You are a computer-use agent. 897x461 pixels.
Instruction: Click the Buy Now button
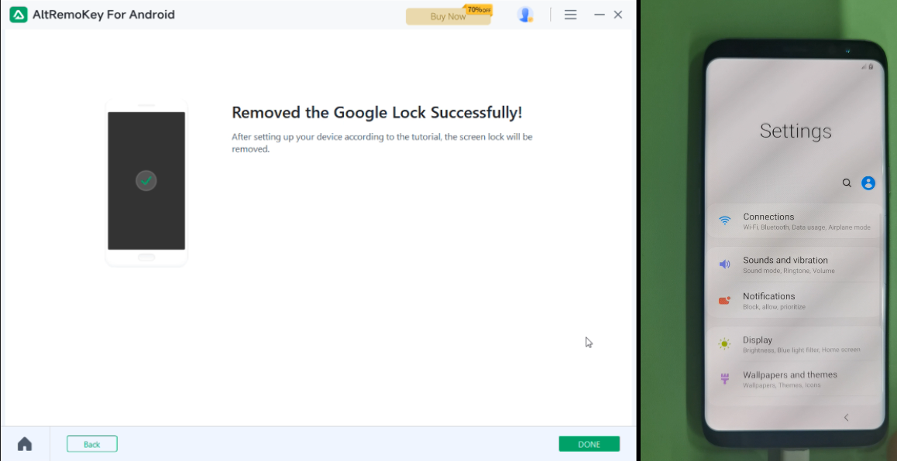pos(448,16)
